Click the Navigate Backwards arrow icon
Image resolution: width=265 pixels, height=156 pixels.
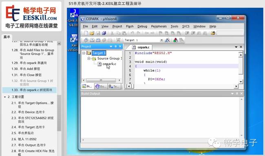[146, 33]
